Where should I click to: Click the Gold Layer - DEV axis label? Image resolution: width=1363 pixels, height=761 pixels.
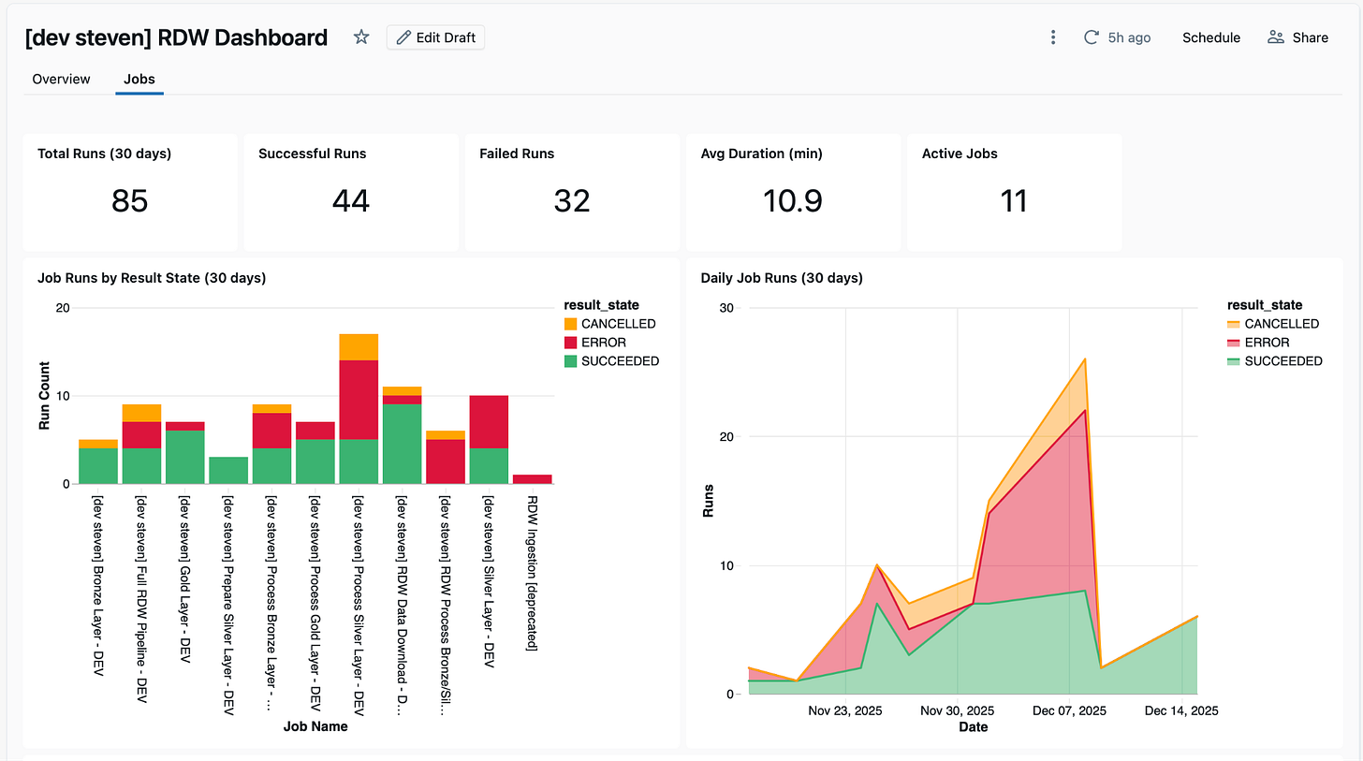(184, 578)
